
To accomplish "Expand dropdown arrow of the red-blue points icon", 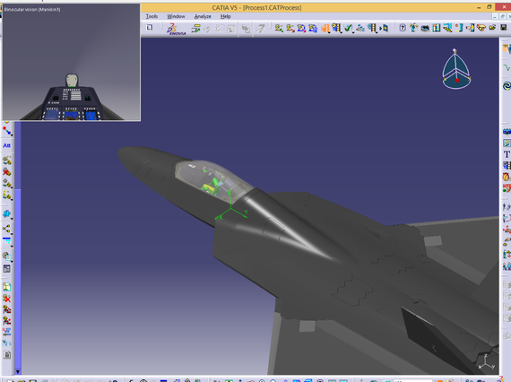I will pos(12,135).
